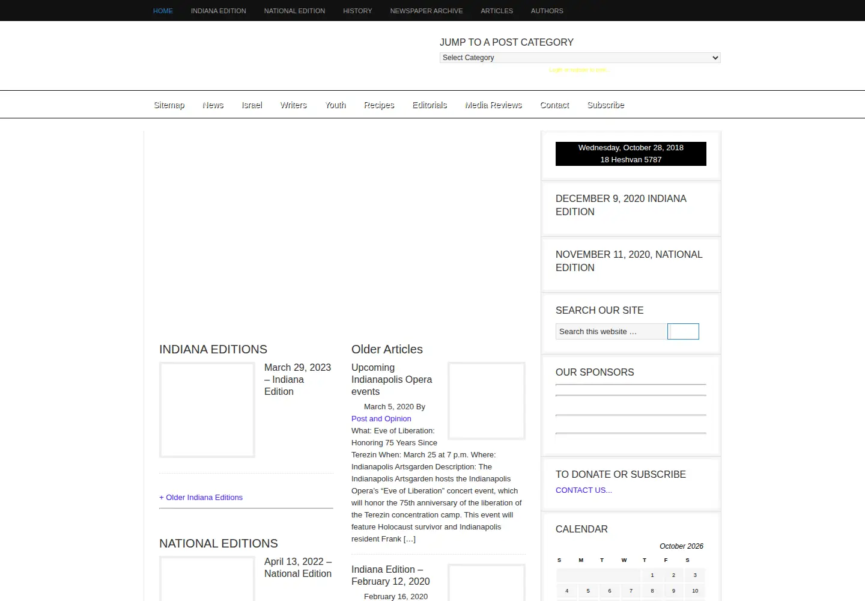Image resolution: width=865 pixels, height=601 pixels.
Task: Open the Post and Opinion author link
Action: click(x=381, y=419)
